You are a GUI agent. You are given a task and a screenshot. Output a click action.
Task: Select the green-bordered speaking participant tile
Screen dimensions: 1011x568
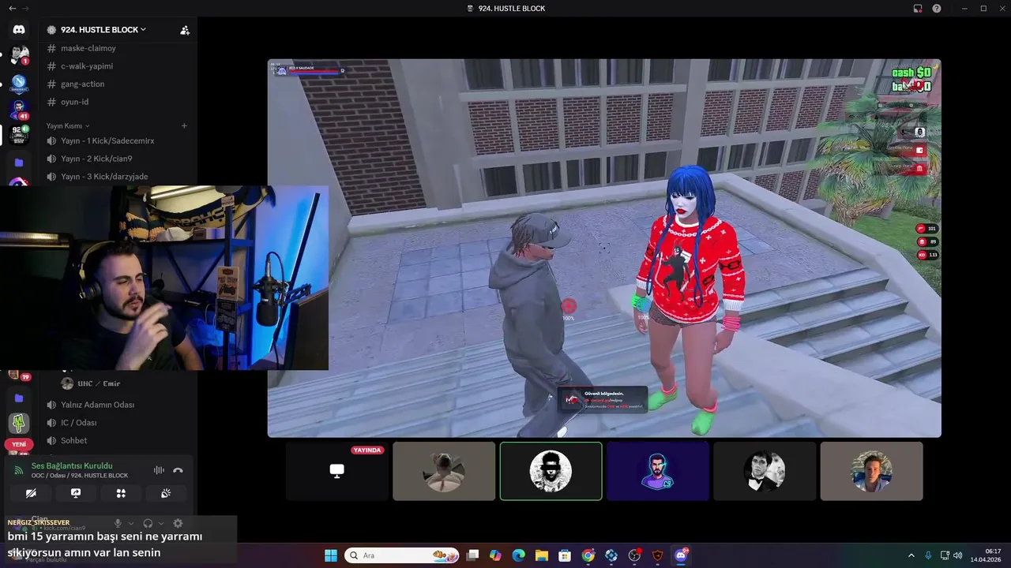(x=551, y=471)
